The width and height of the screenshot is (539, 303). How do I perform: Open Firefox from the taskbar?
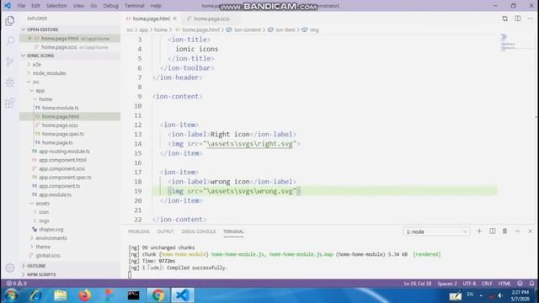(x=84, y=295)
